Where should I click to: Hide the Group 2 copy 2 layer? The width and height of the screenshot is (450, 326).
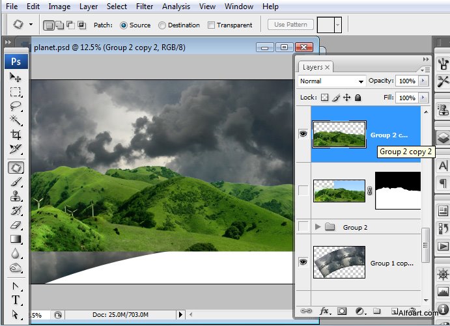(x=303, y=134)
